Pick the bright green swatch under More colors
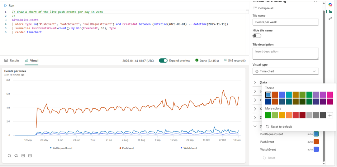Viewport: 337px width, 167px height. click(268, 115)
